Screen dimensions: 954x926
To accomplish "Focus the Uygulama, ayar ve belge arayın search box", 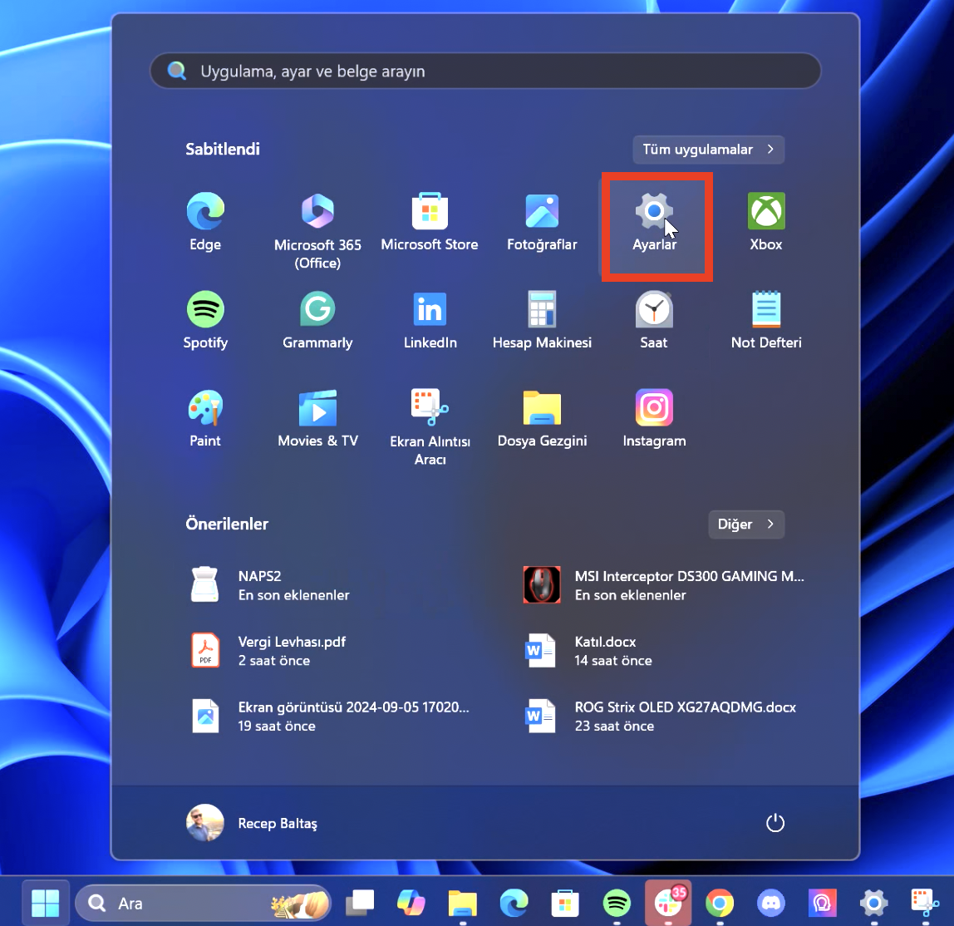I will [485, 71].
